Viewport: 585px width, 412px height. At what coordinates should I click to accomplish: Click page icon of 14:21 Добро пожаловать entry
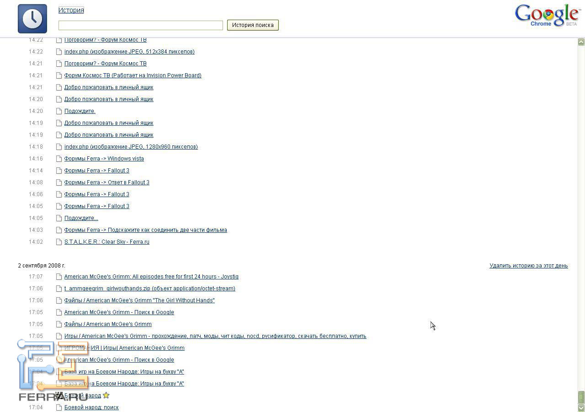point(59,87)
